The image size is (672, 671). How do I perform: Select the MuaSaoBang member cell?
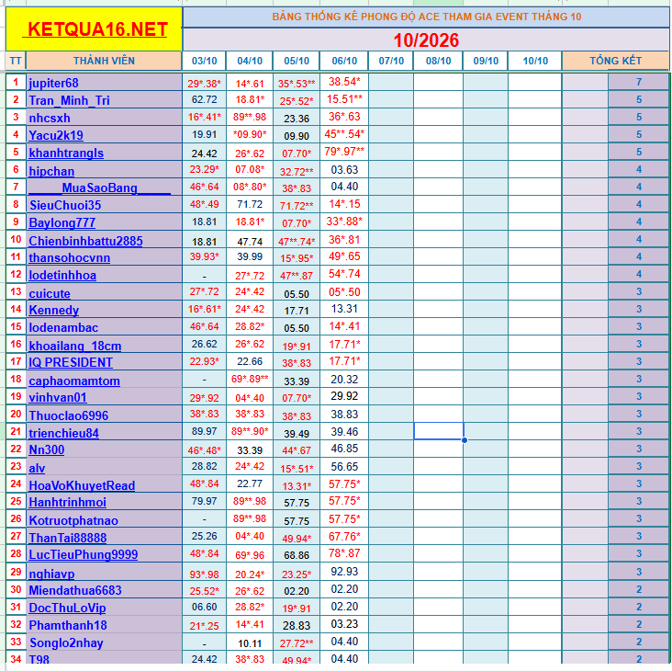click(x=104, y=188)
